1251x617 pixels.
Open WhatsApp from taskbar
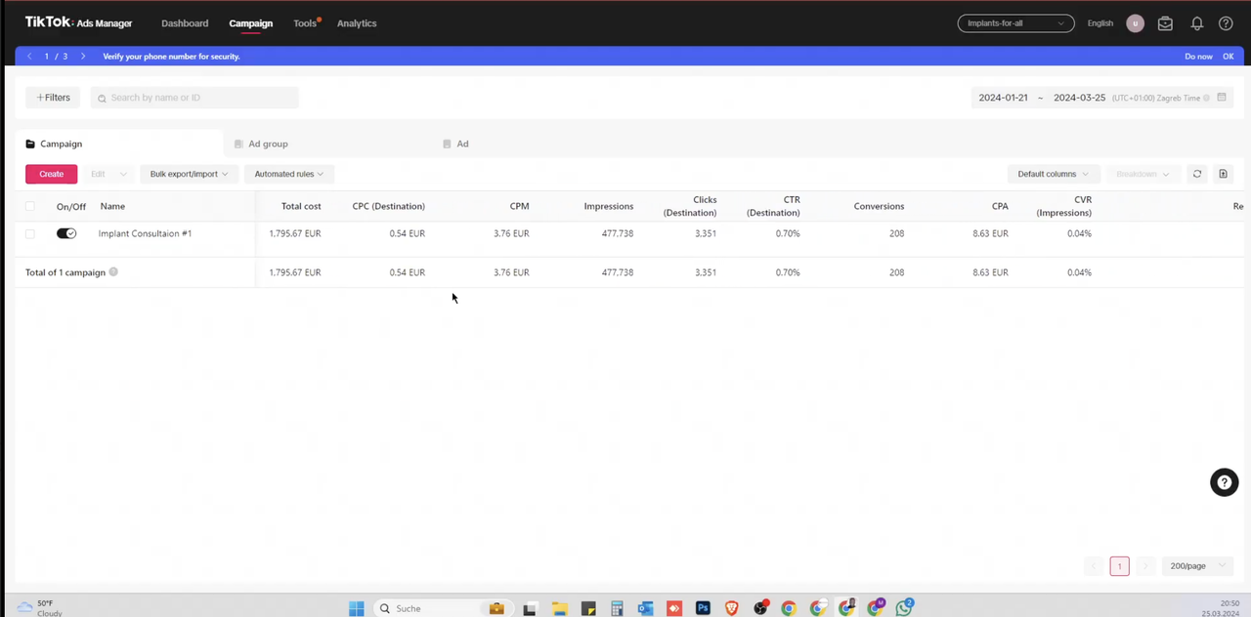905,608
